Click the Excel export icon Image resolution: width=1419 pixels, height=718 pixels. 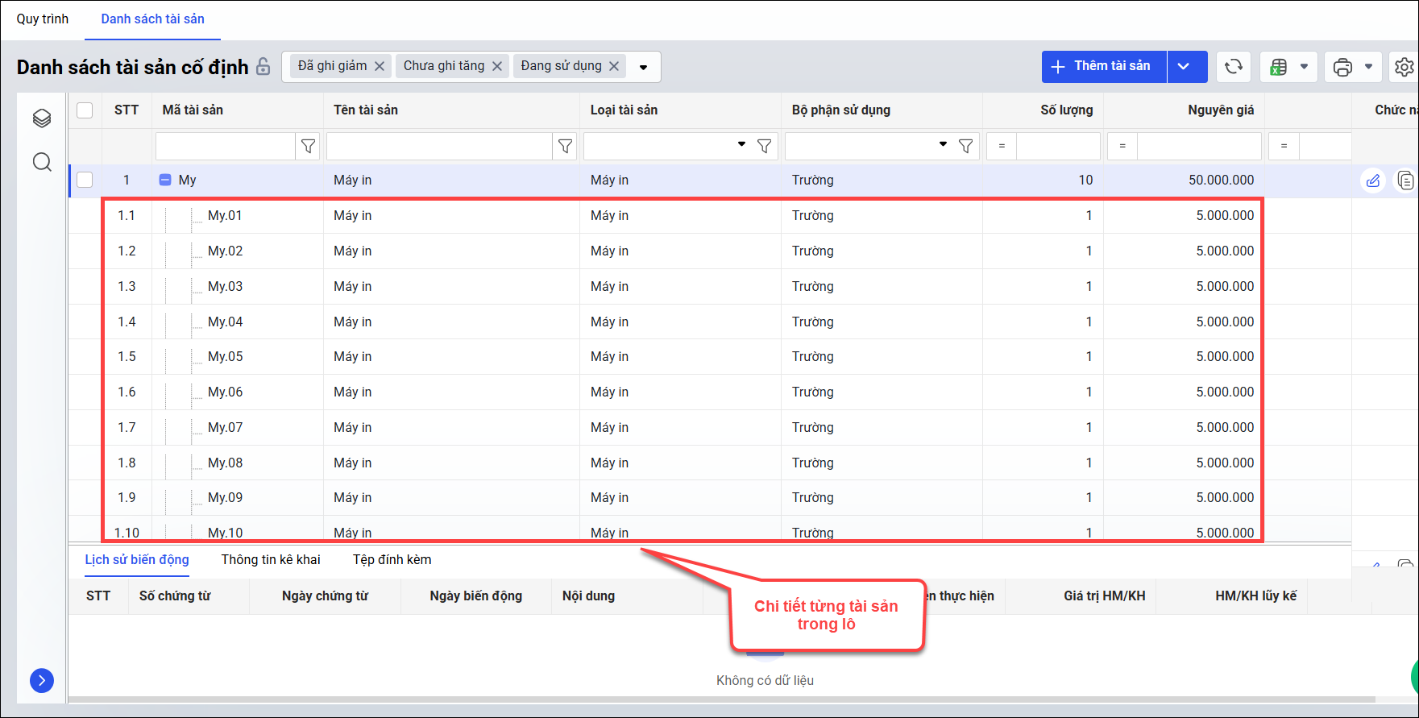point(1278,67)
